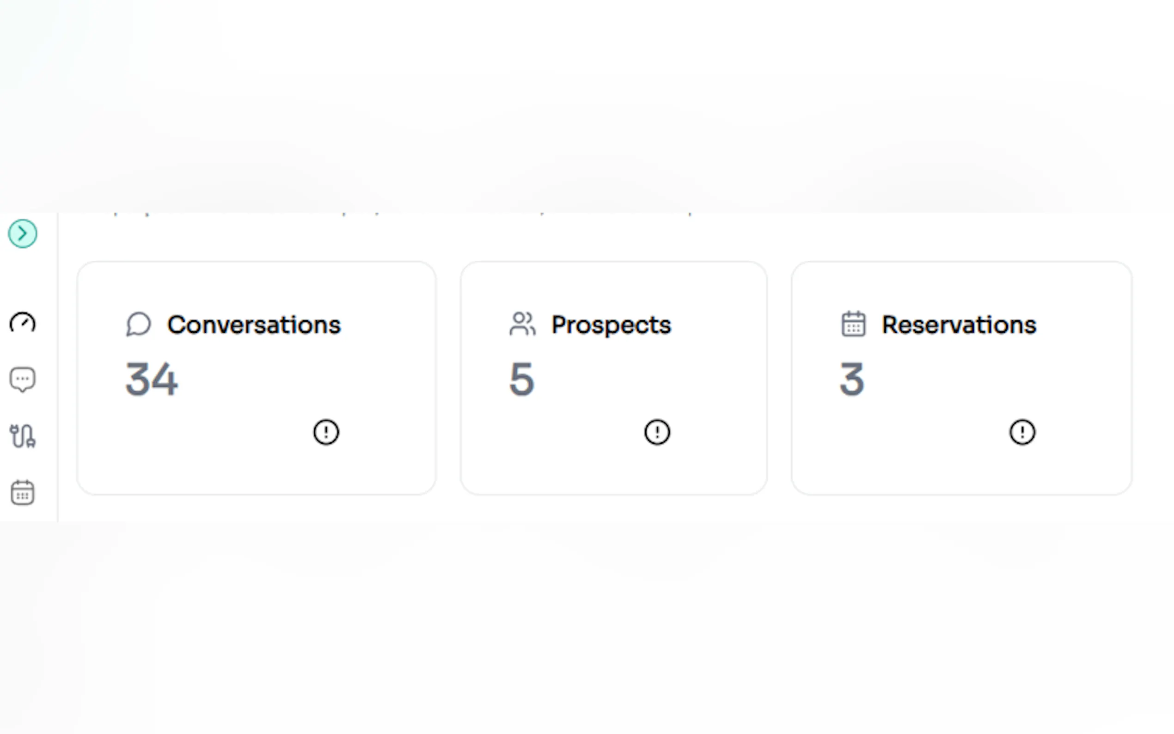Click the 34 conversations count
Screen dimensions: 1174x734
[x=152, y=379]
